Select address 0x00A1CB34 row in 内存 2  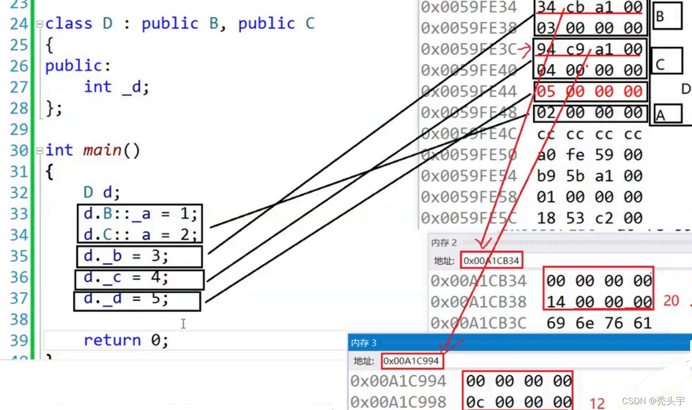tap(478, 281)
